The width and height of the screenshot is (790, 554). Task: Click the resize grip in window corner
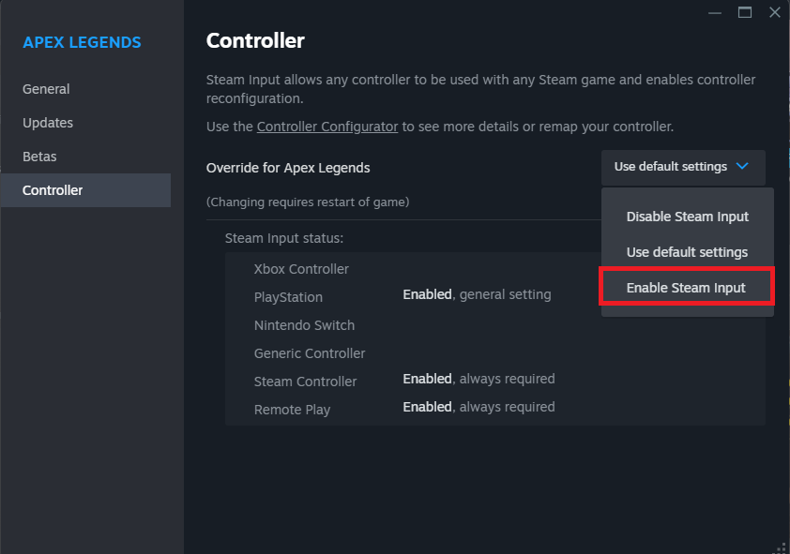coord(781,546)
